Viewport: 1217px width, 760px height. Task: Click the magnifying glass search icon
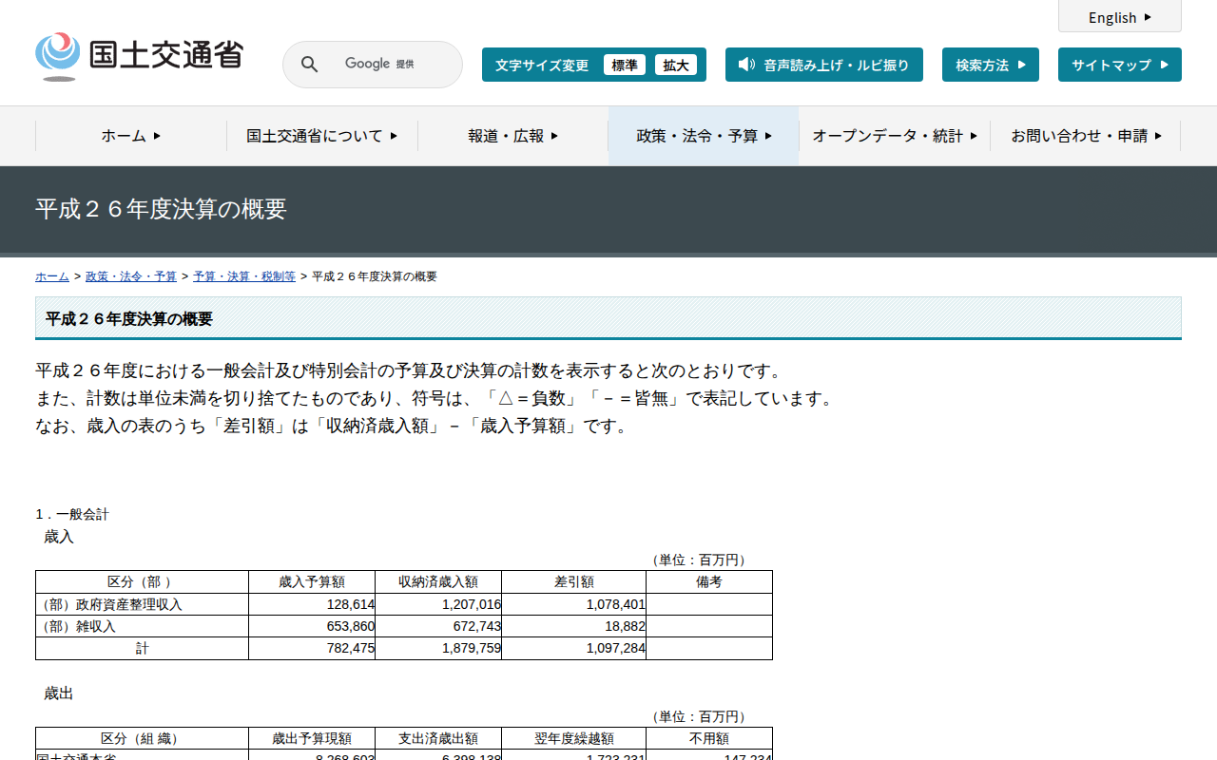point(309,65)
